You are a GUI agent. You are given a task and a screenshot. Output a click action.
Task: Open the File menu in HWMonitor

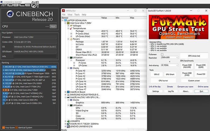64,15
